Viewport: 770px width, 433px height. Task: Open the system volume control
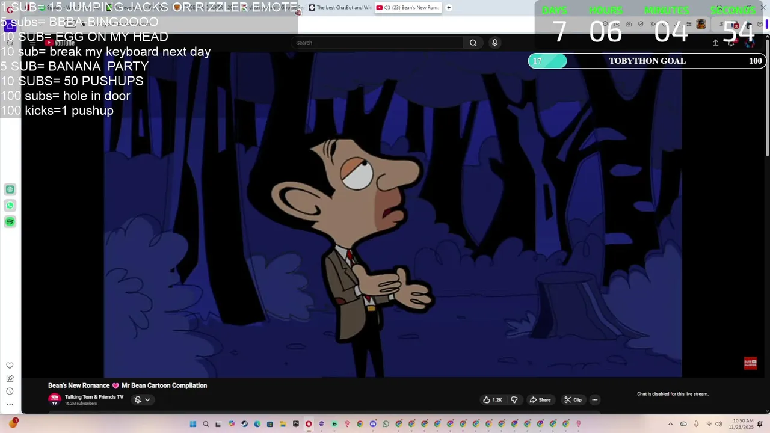719,424
